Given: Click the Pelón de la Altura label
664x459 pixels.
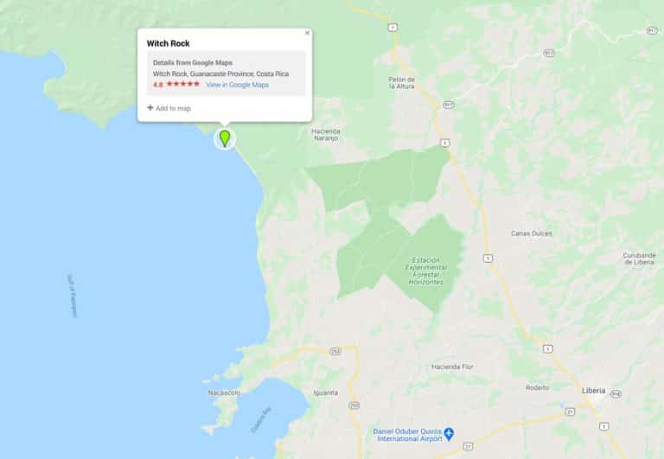Looking at the screenshot, I should point(401,83).
